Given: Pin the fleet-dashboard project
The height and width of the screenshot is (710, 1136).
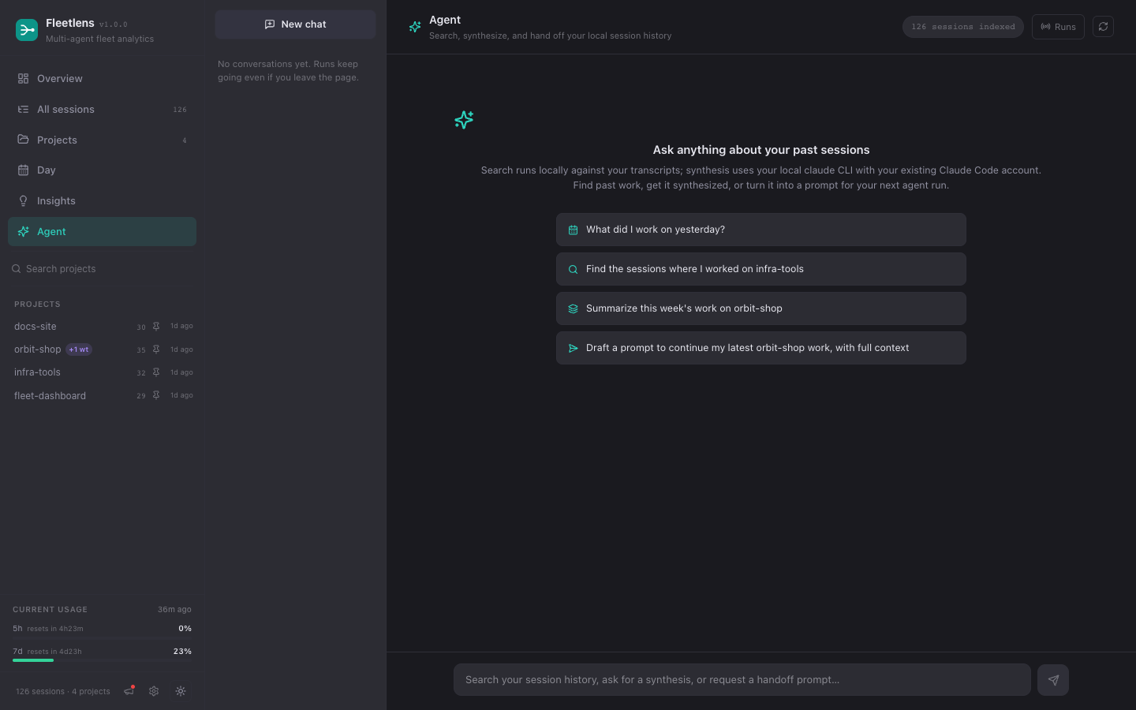Looking at the screenshot, I should (x=156, y=395).
